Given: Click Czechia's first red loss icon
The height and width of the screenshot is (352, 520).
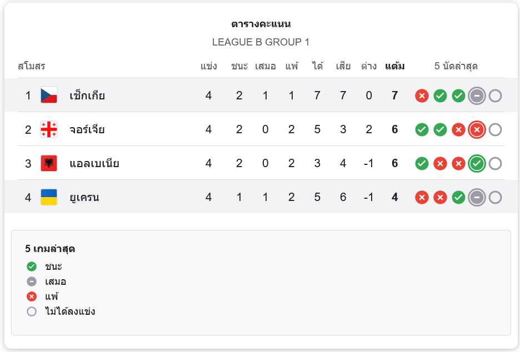Looking at the screenshot, I should (x=422, y=96).
